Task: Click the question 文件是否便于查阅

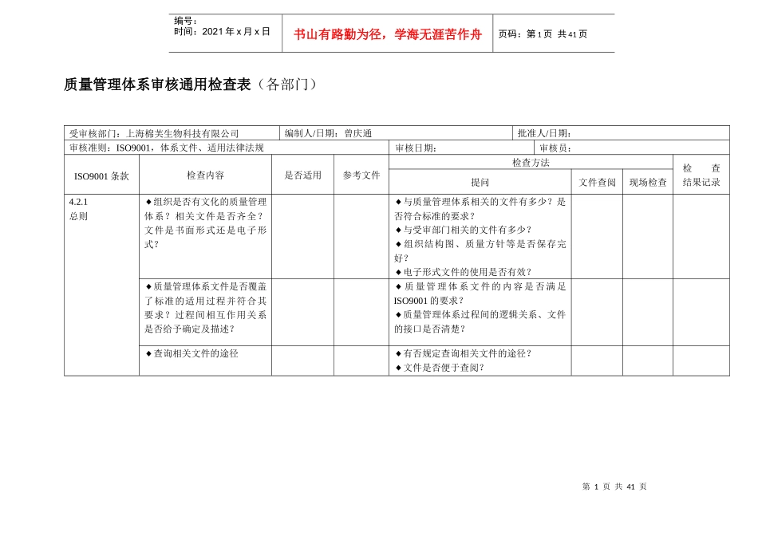Action: (440, 368)
